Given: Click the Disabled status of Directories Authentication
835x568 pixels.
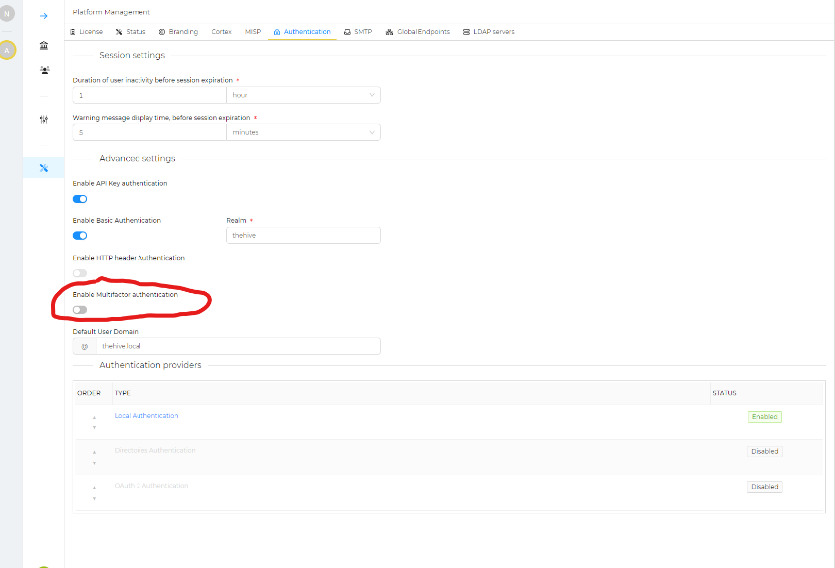Looking at the screenshot, I should pos(764,451).
